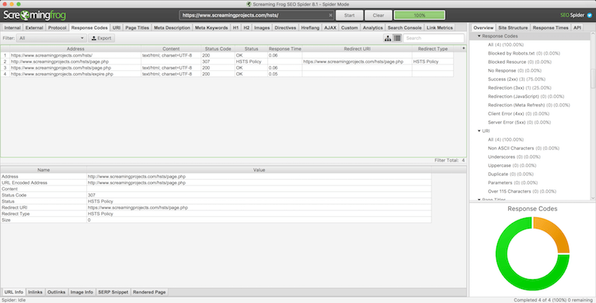Open the Search Console tab
596x303 pixels.
405,28
